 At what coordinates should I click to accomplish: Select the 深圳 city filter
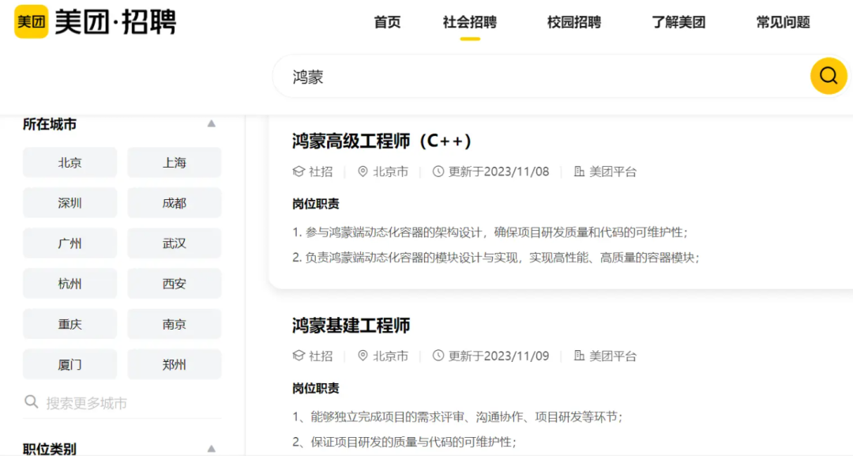click(70, 202)
